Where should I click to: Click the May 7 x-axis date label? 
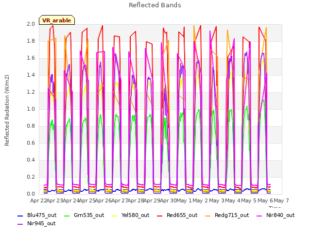pos(281,200)
